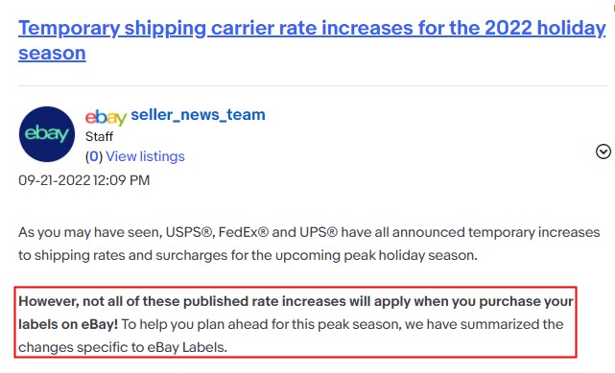Select the Staff rank label
The height and width of the screenshot is (373, 615).
[x=99, y=137]
